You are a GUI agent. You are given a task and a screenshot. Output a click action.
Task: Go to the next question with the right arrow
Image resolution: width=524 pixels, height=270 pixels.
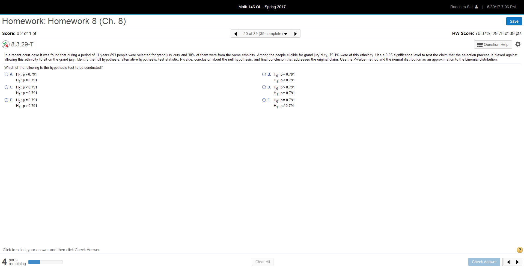[x=296, y=34]
